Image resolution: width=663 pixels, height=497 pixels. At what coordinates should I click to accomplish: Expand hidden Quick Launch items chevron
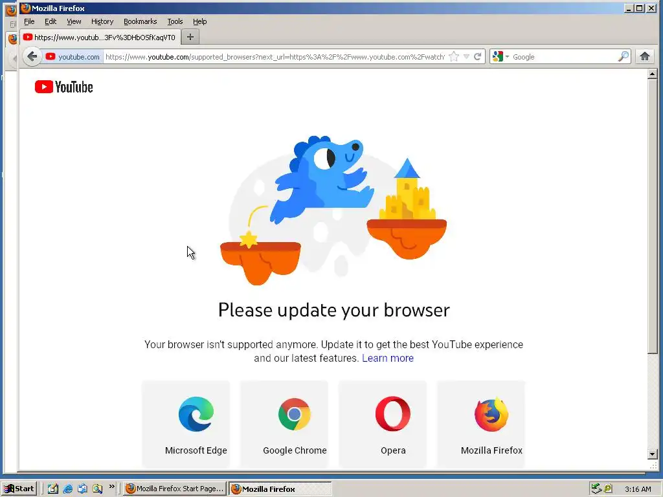[x=111, y=487]
